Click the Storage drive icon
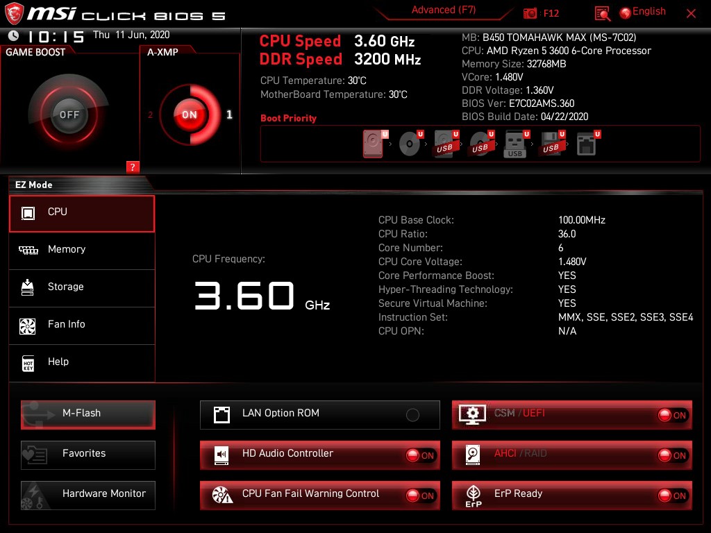Image resolution: width=711 pixels, height=533 pixels. 28,287
